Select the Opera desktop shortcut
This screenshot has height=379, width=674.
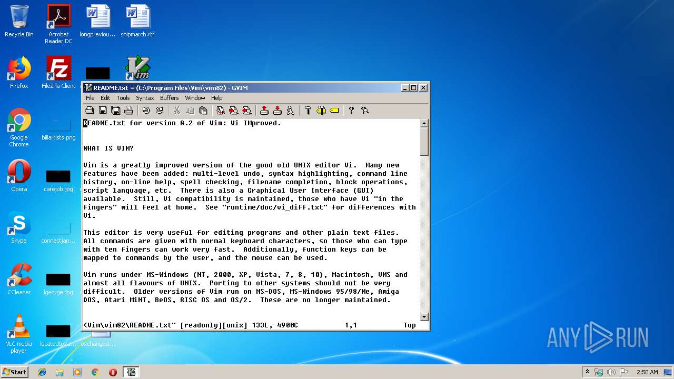[19, 176]
